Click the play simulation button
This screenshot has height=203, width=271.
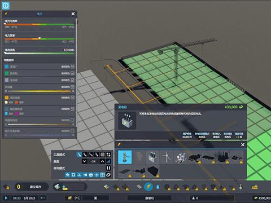pyautogui.click(x=6, y=198)
